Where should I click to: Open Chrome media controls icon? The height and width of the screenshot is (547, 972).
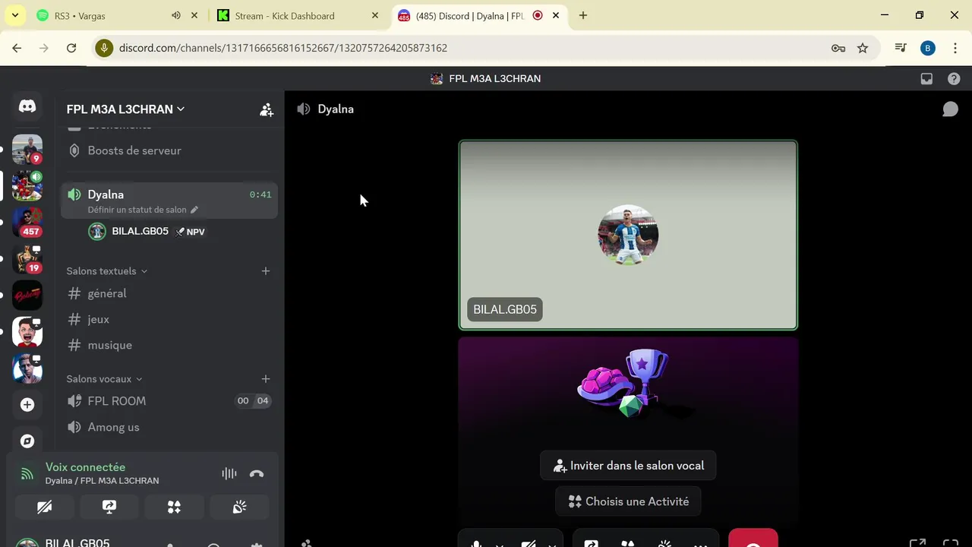(x=901, y=48)
